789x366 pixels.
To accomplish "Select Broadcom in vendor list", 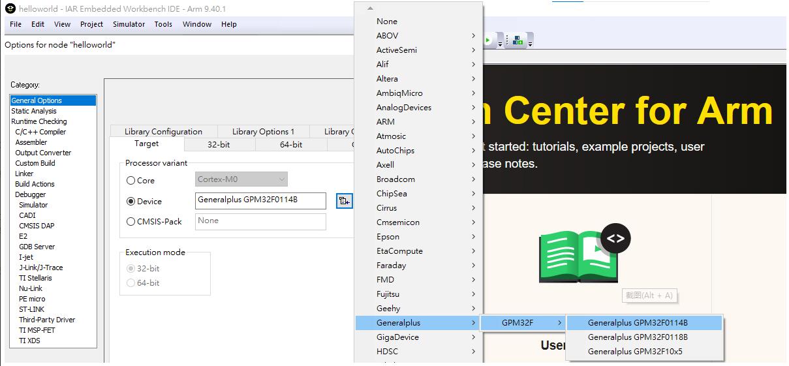I will (419, 179).
